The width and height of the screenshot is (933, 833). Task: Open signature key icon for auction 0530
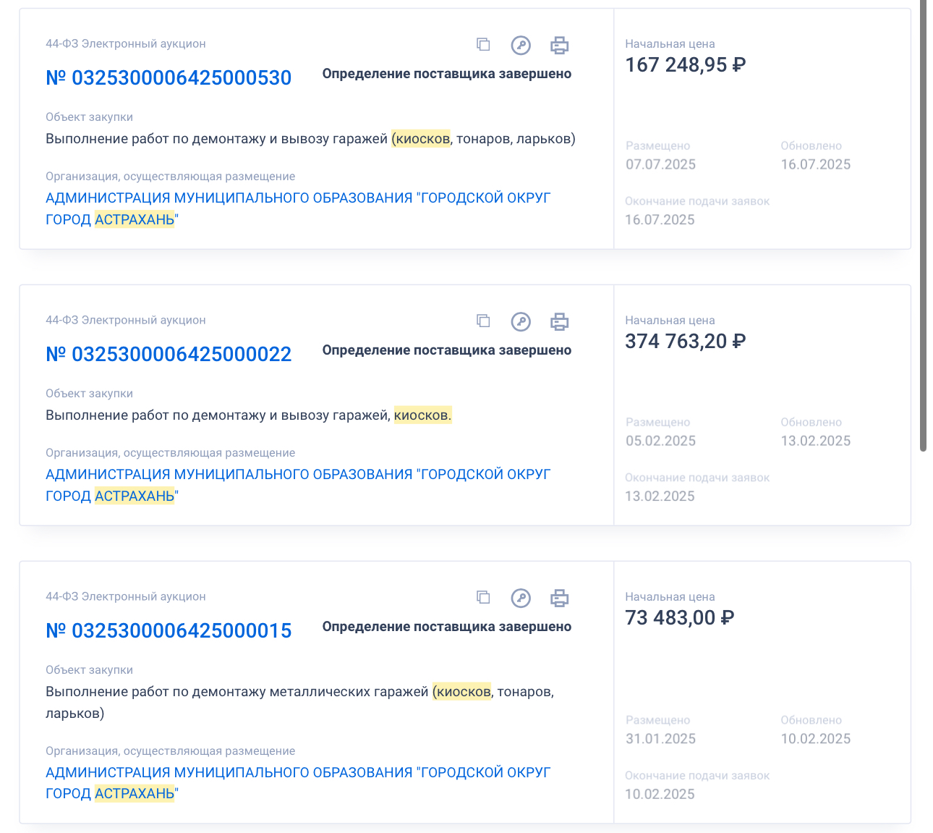coord(521,46)
